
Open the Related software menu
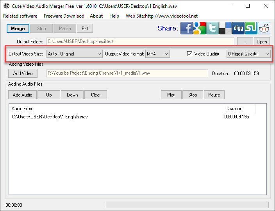click(20, 16)
